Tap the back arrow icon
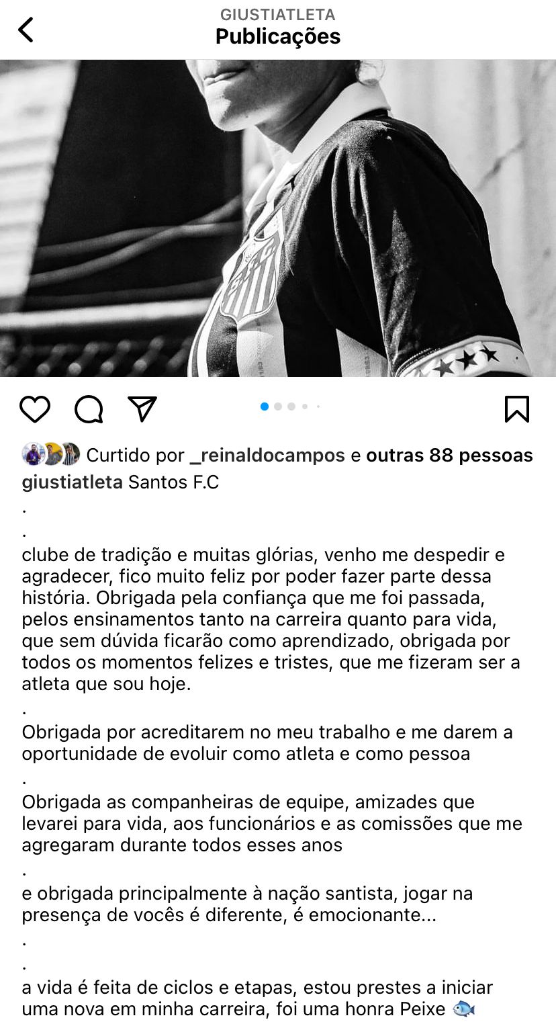Image resolution: width=556 pixels, height=1024 pixels. (x=26, y=30)
